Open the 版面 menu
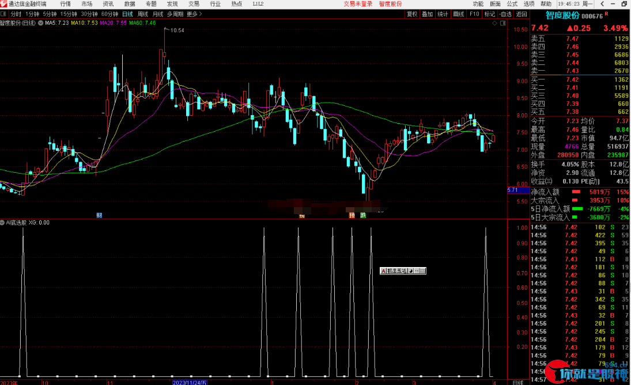This screenshot has width=631, height=385. pos(495,3)
